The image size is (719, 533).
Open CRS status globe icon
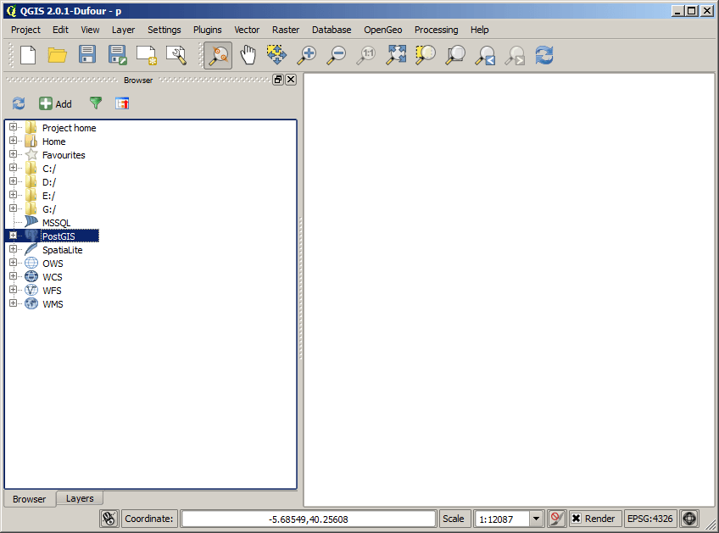tap(689, 519)
